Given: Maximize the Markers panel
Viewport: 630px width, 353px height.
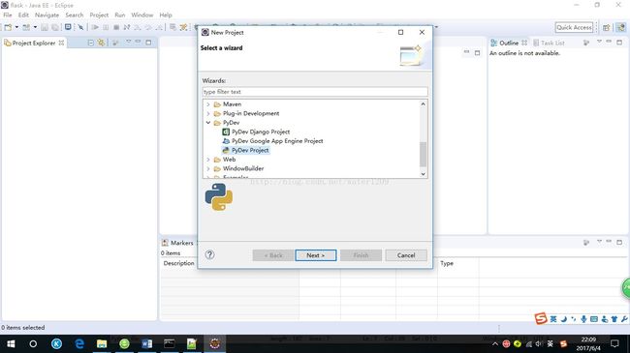Looking at the screenshot, I should (x=619, y=242).
